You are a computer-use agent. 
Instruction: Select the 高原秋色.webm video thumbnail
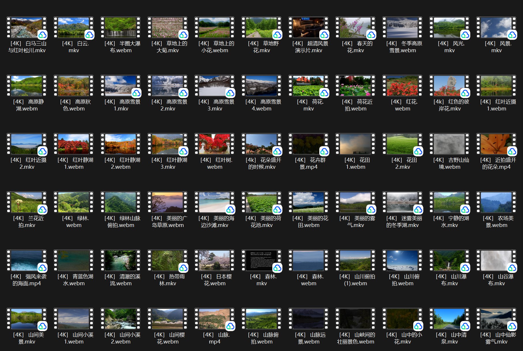pyautogui.click(x=73, y=86)
